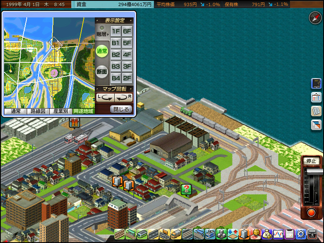Click the 資金 funds display
Image resolution: width=324 pixels, height=243 pixels.
113,4
